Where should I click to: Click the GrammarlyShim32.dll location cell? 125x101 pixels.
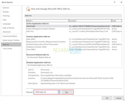[x=89, y=26]
